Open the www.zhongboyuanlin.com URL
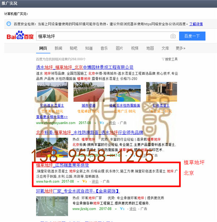 (x=56, y=123)
